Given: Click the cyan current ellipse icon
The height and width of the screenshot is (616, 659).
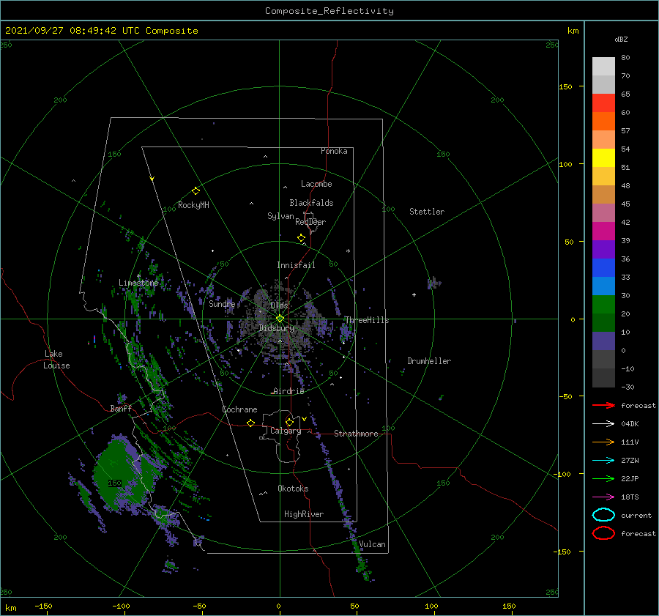Looking at the screenshot, I should pyautogui.click(x=603, y=515).
